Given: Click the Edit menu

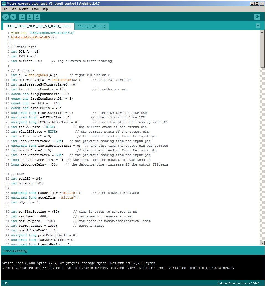Looking at the screenshot, I should point(13,9).
